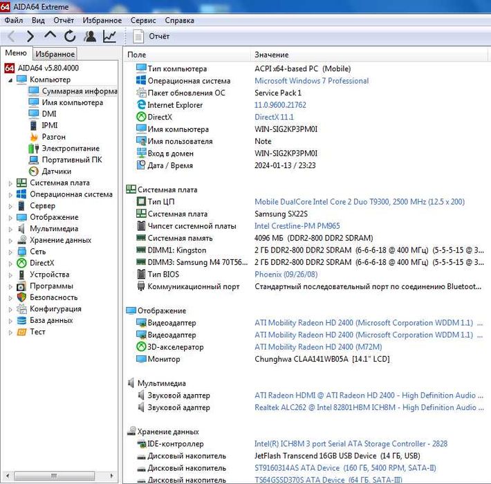This screenshot has height=484, width=491.
Task: Open the Файл menu
Action: coord(13,20)
